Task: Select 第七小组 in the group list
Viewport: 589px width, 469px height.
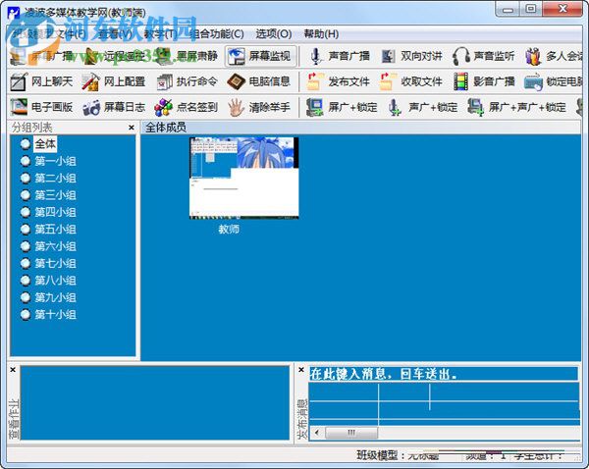Action: point(55,263)
